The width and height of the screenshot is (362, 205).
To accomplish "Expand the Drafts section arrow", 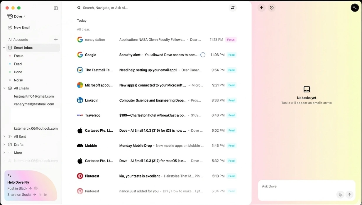I will [4, 145].
